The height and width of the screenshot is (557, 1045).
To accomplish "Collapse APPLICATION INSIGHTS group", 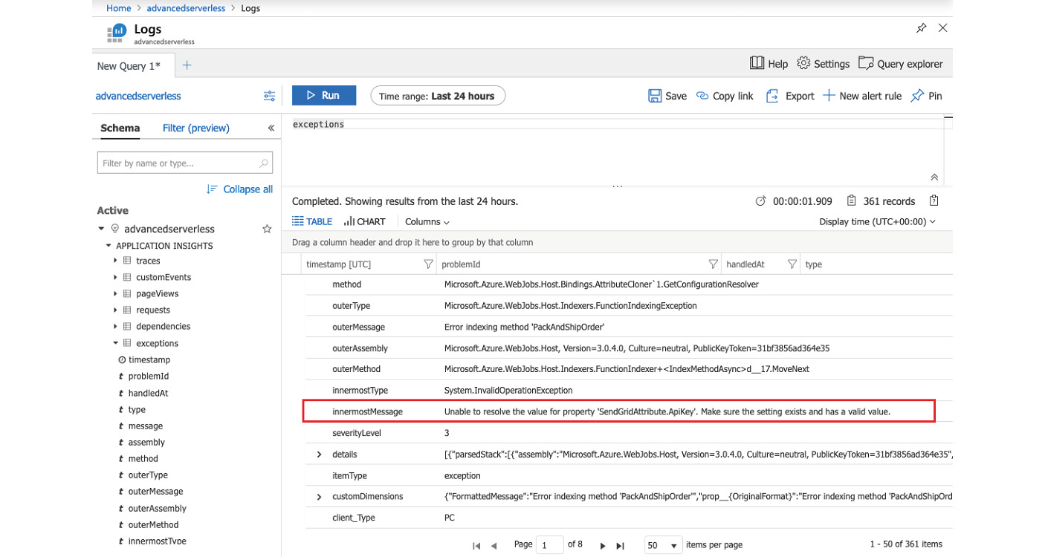I will 109,245.
